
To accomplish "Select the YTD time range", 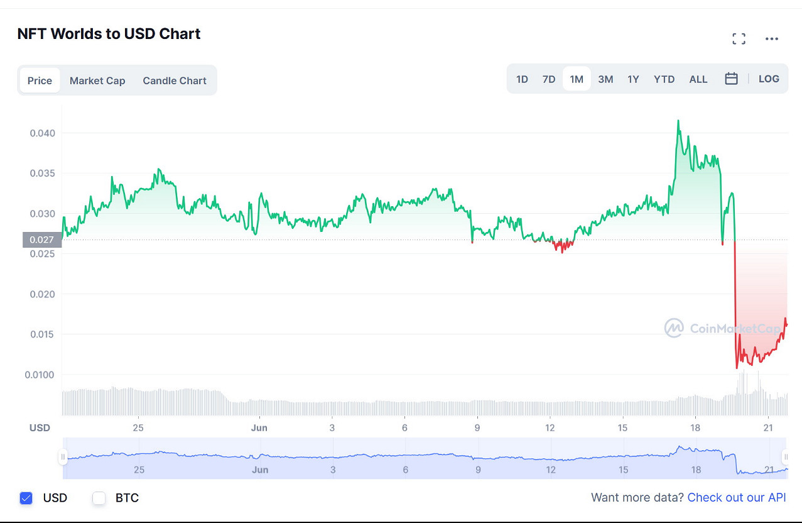I will pos(664,79).
